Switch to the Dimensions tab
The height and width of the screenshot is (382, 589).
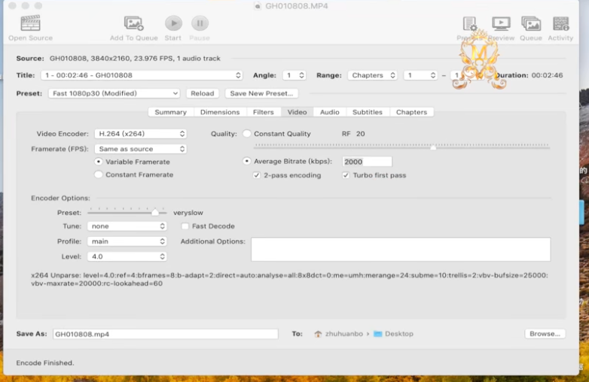pos(220,112)
